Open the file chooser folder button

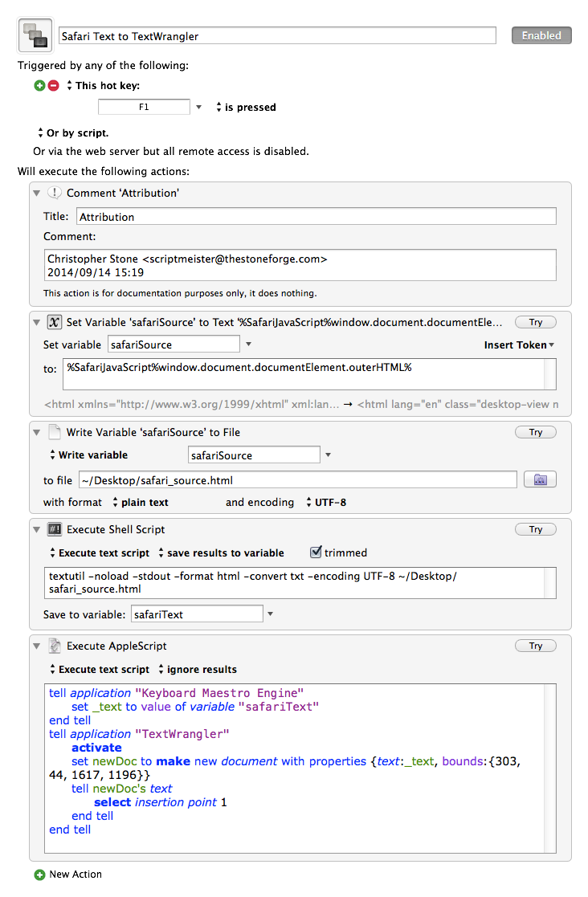[x=540, y=479]
